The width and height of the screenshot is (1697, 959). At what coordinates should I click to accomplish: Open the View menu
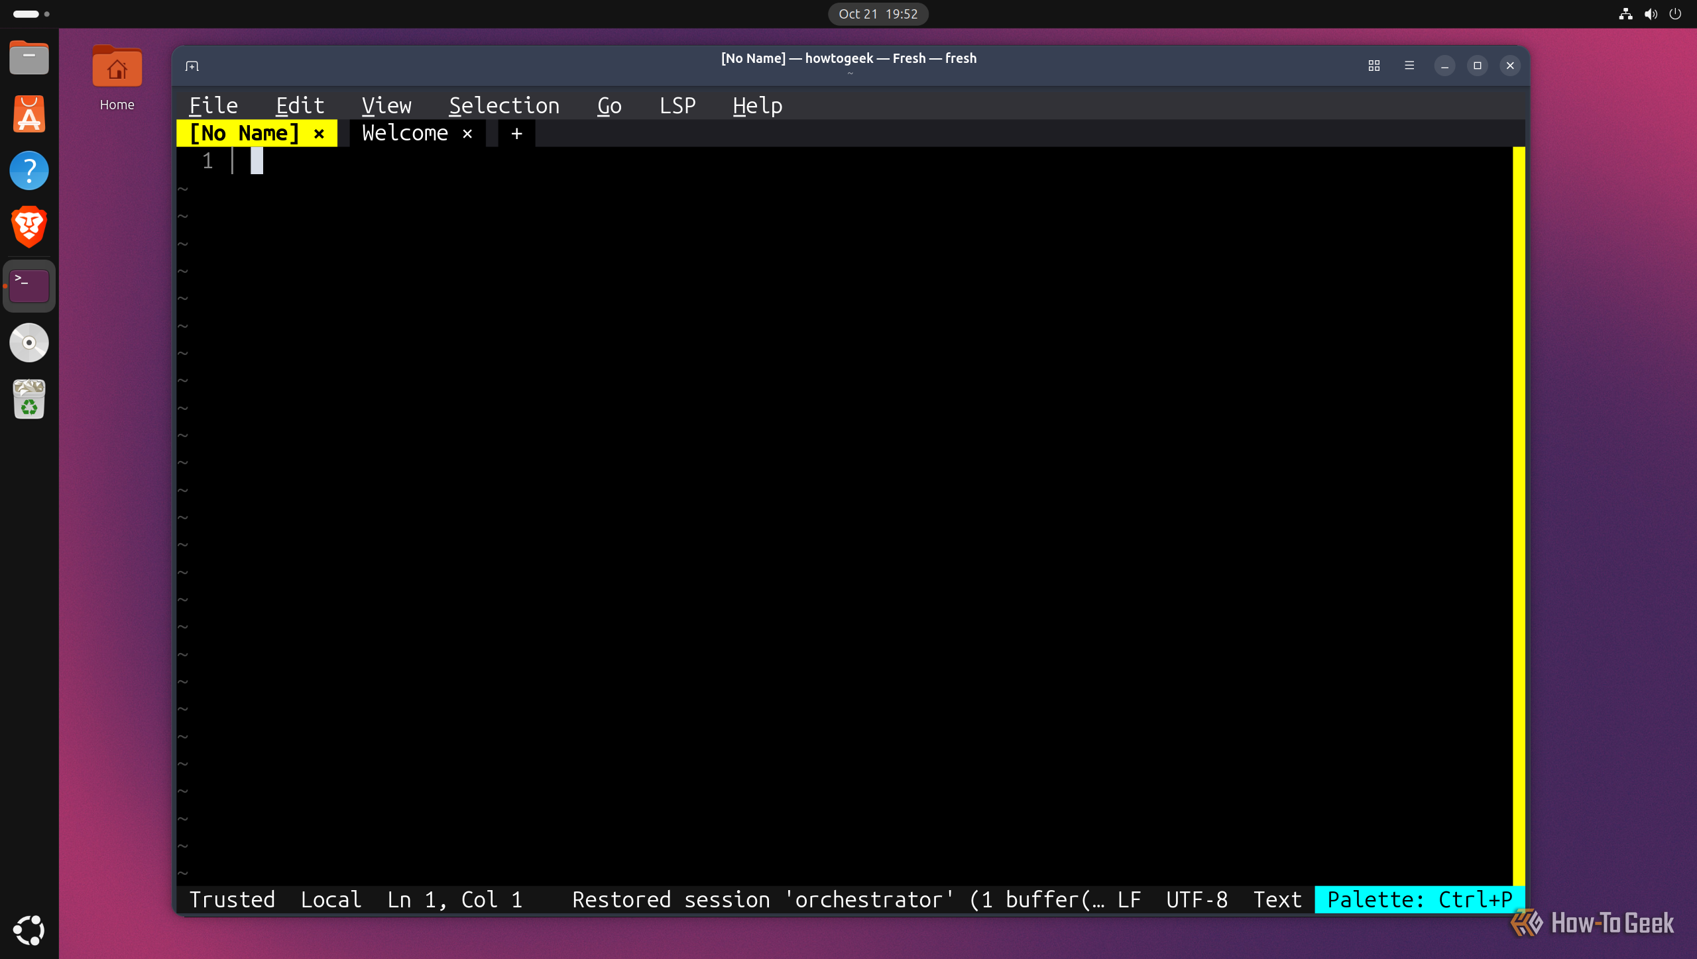click(386, 105)
